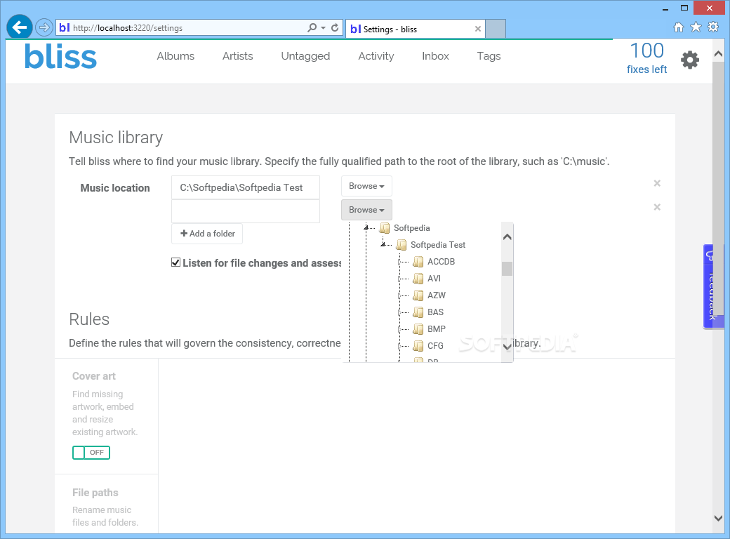Open browser tools gear in title bar

712,27
